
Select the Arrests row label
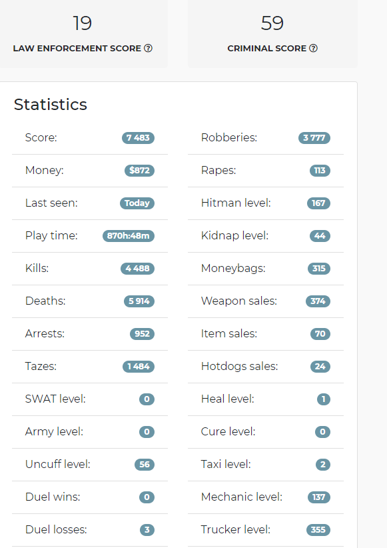pyautogui.click(x=45, y=334)
